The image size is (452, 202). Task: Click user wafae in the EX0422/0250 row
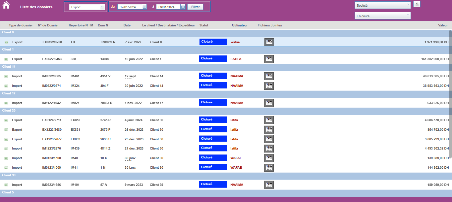(x=236, y=42)
